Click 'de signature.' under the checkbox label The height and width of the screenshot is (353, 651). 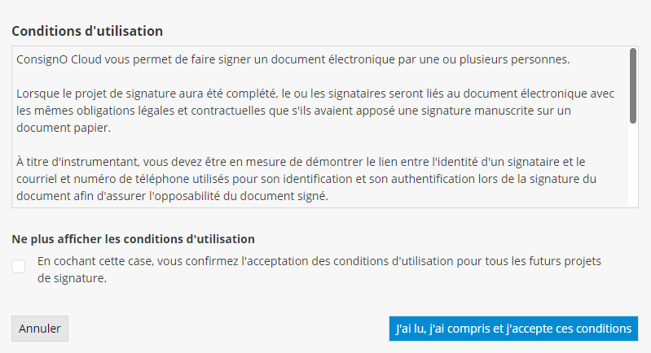point(73,278)
